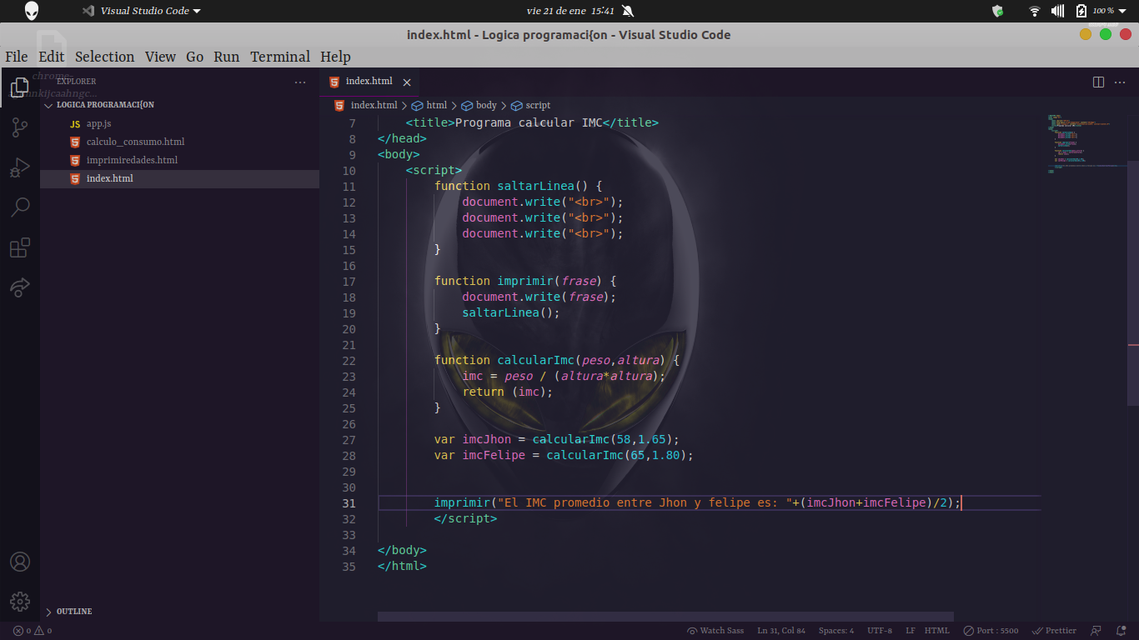Click LF end of line selector
This screenshot has width=1139, height=640.
(x=911, y=631)
